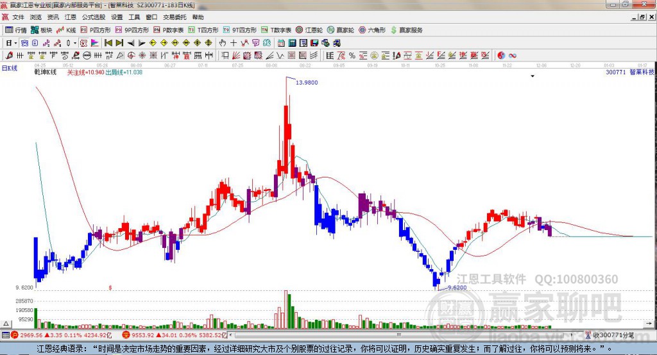The image size is (657, 355).
Task: Jump to last bar icon
Action: click(119, 43)
